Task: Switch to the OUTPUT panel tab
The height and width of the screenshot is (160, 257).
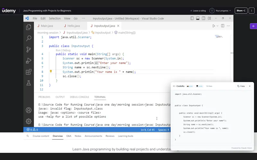Action: 60,97
